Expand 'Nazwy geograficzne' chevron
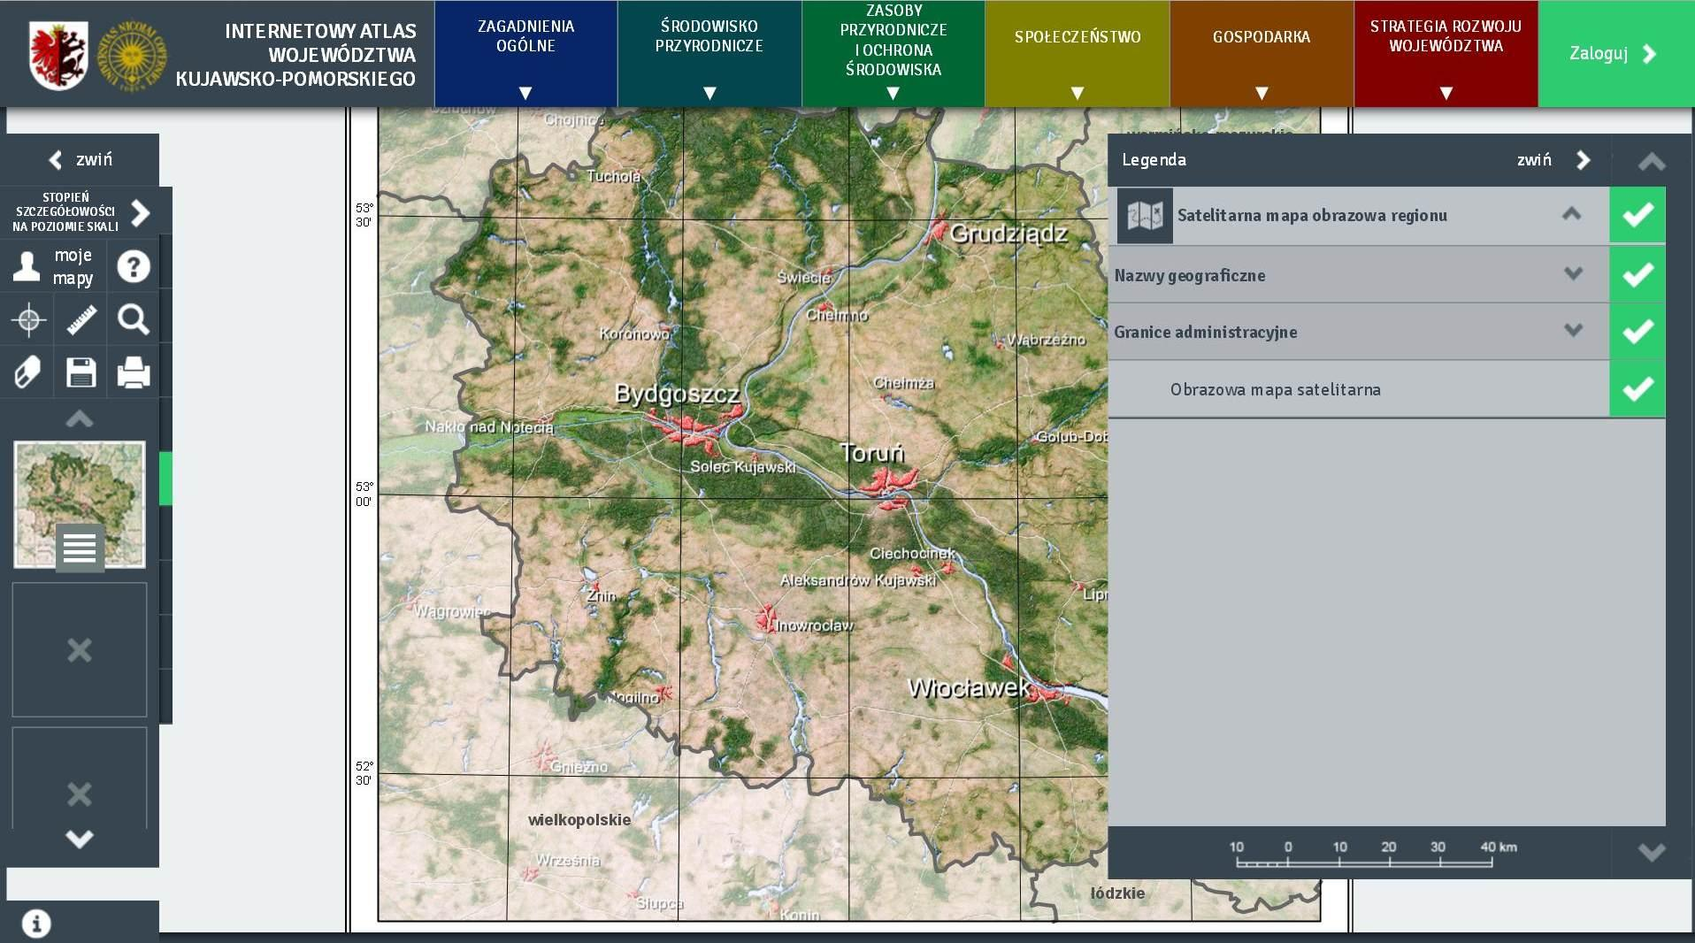This screenshot has width=1695, height=943. [x=1573, y=273]
